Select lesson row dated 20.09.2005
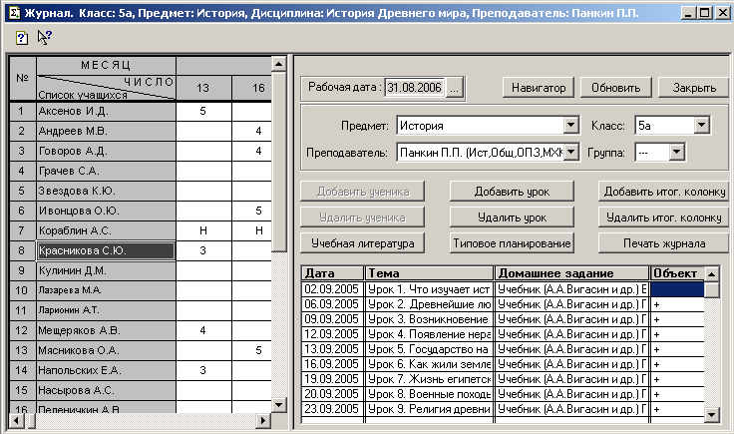 pos(503,394)
